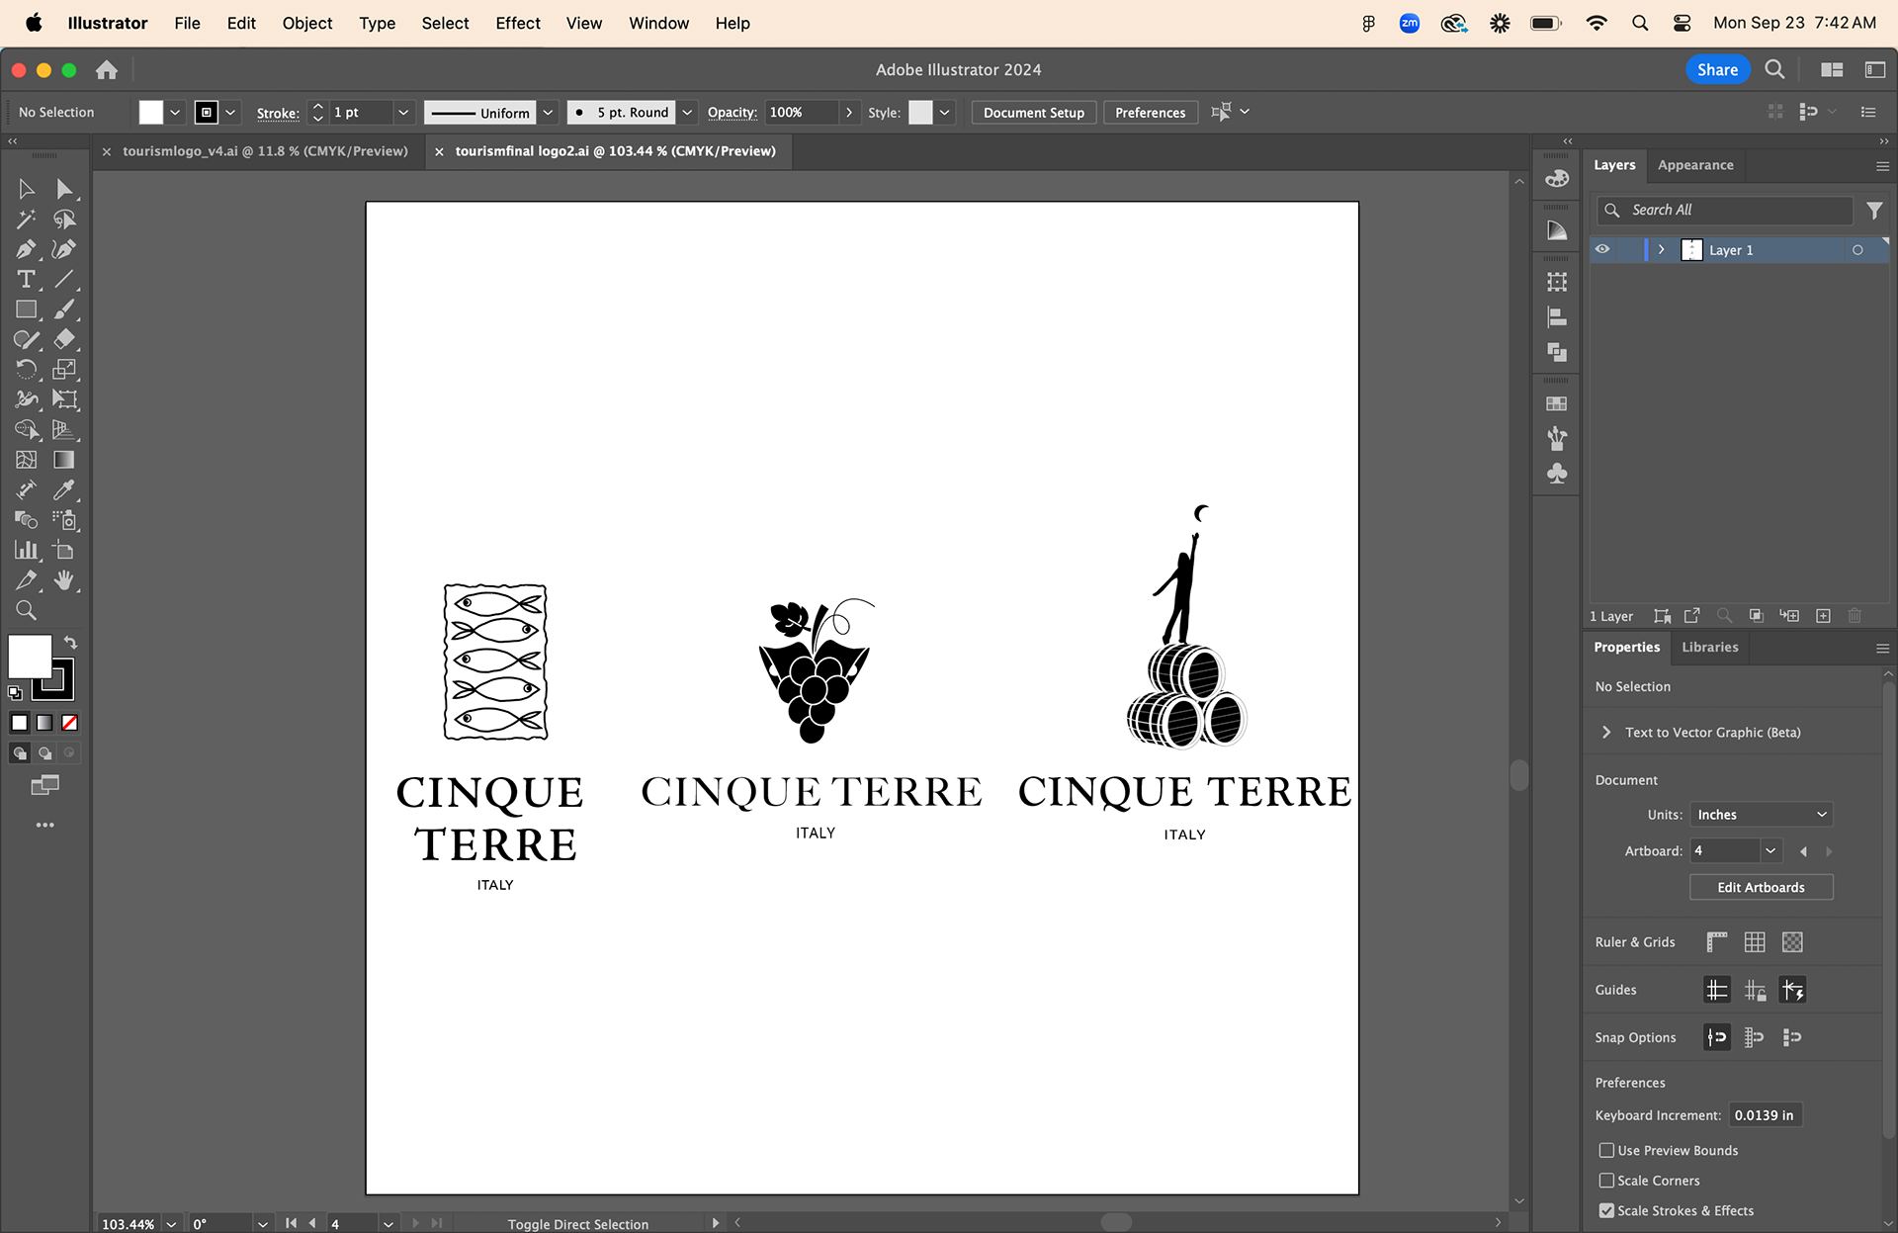Image resolution: width=1898 pixels, height=1233 pixels.
Task: Select the Direct Selection tool
Action: (64, 189)
